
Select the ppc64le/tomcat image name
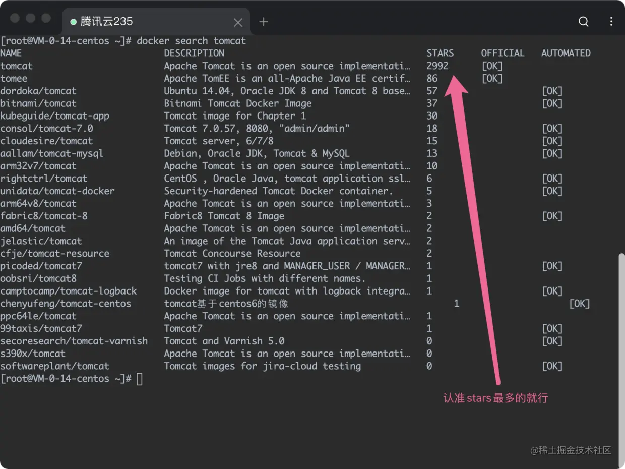tap(38, 316)
